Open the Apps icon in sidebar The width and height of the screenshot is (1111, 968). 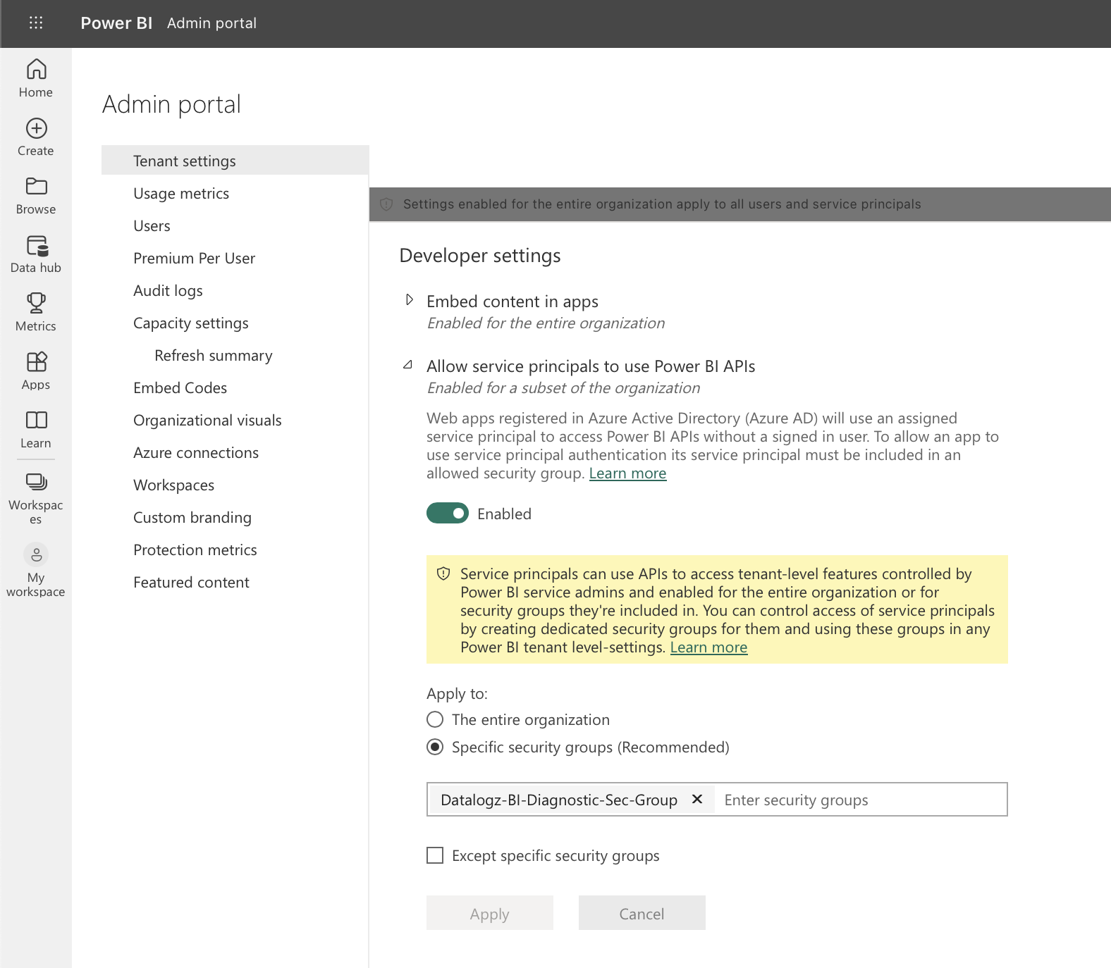pyautogui.click(x=36, y=362)
